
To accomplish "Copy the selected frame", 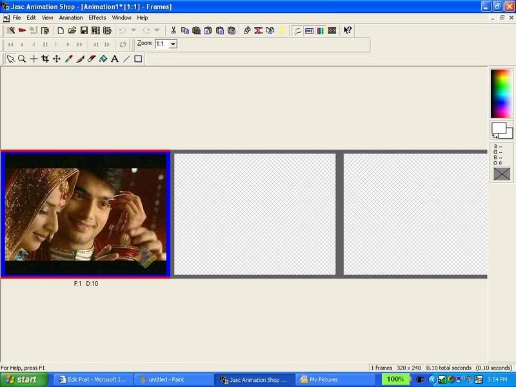I will [x=185, y=30].
